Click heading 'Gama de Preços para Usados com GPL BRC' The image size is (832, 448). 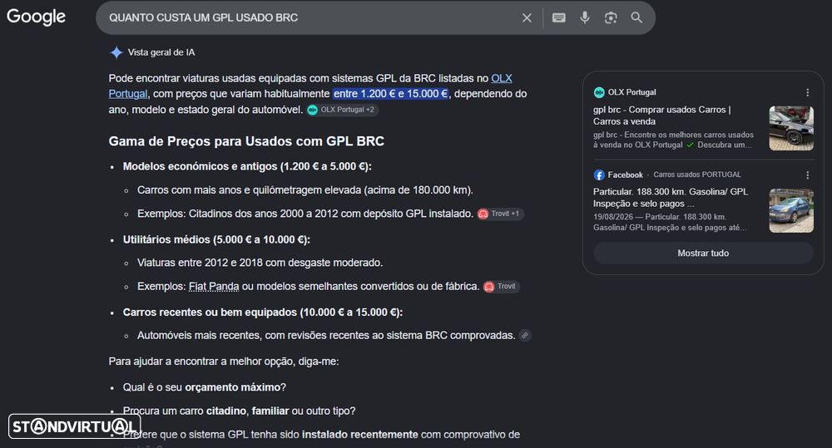coord(246,141)
